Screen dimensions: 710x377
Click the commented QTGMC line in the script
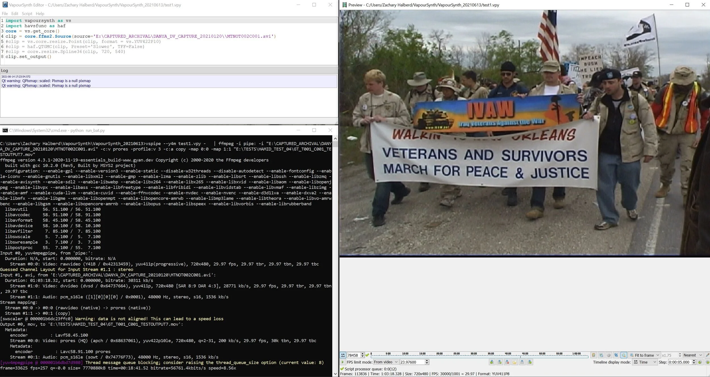click(x=75, y=47)
